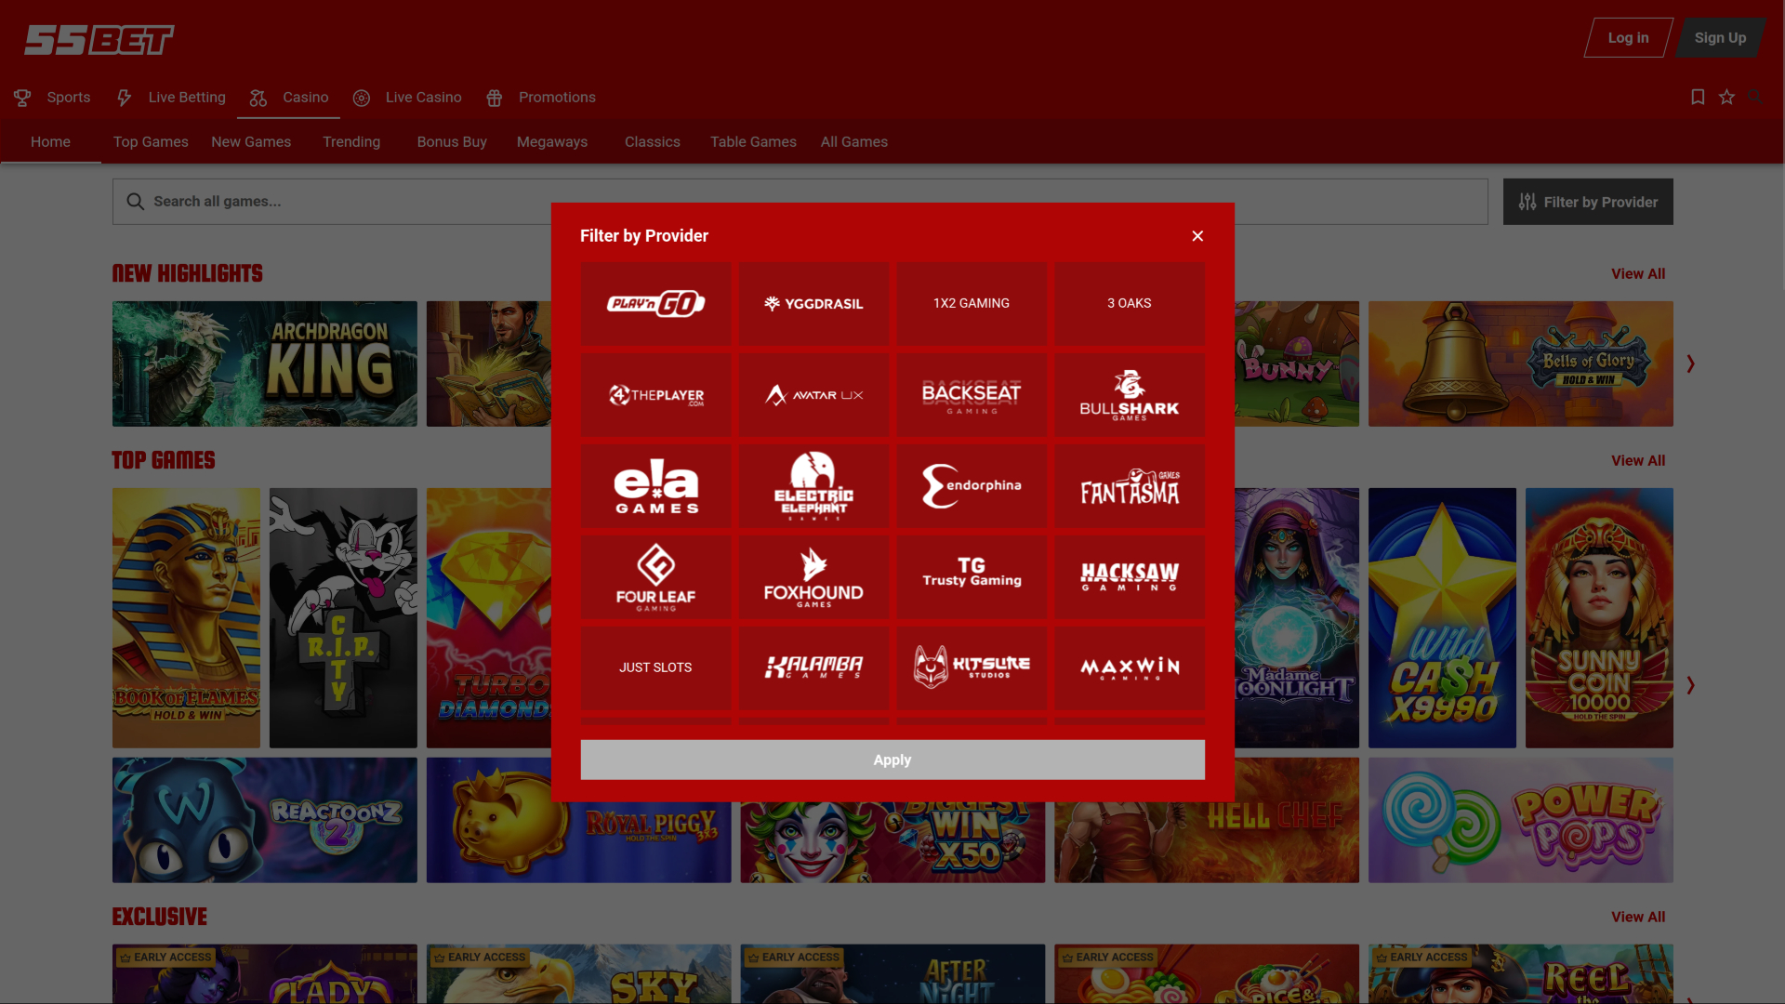
Task: Open the Live Betting section
Action: (x=171, y=98)
